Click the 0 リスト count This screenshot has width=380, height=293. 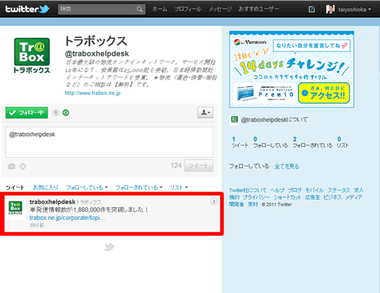coord(342,142)
